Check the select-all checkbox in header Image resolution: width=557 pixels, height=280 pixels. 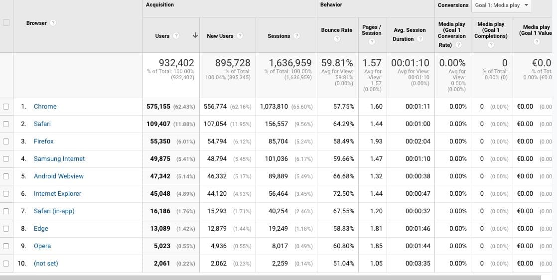(x=6, y=22)
